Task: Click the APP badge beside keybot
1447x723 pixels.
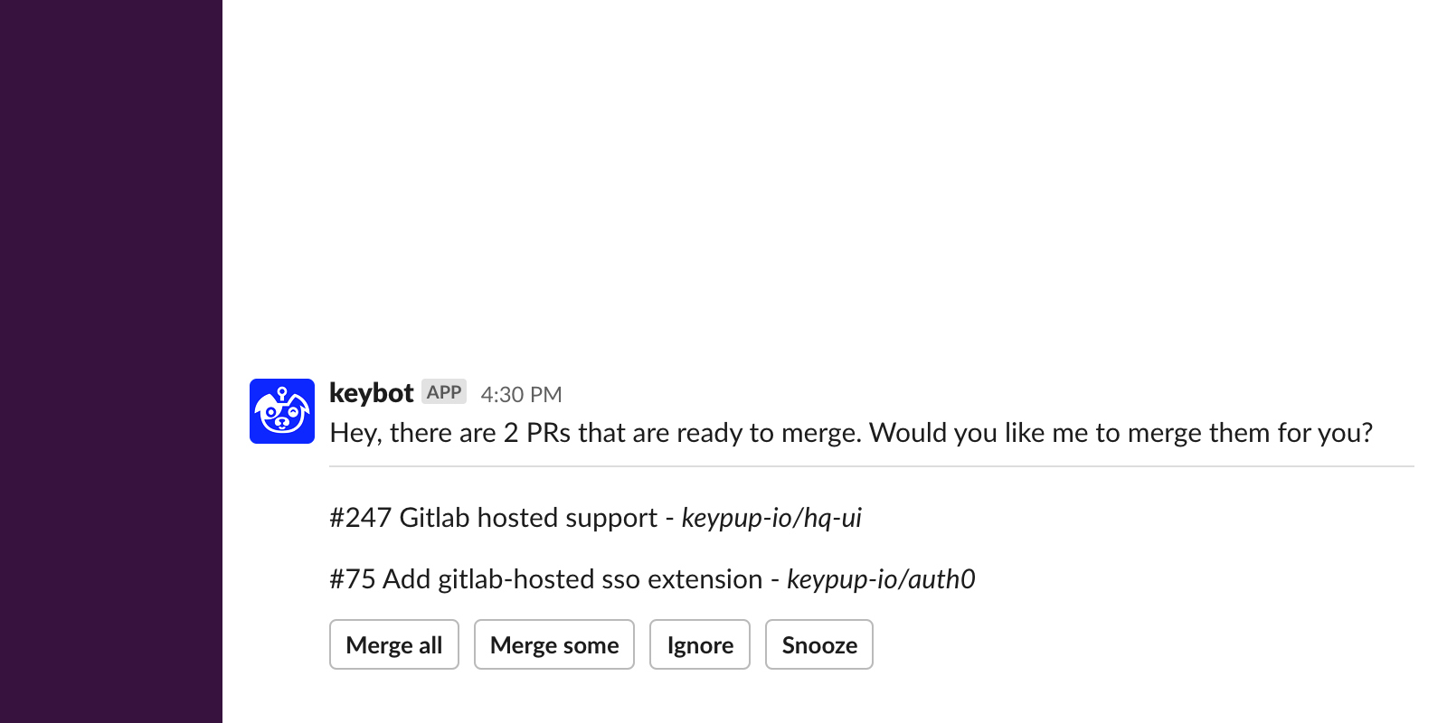Action: [x=444, y=392]
